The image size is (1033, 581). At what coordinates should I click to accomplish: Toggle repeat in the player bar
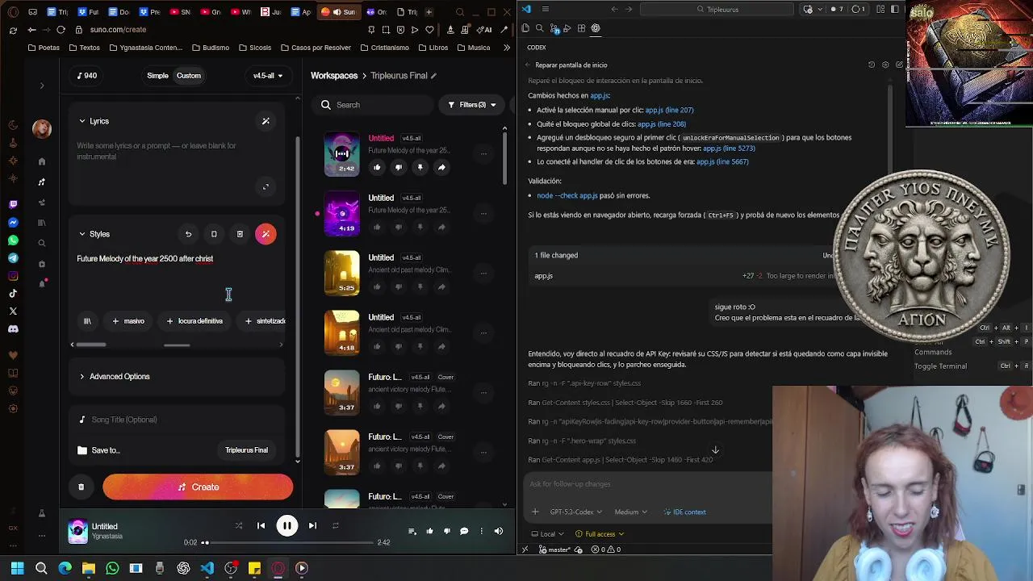335,525
